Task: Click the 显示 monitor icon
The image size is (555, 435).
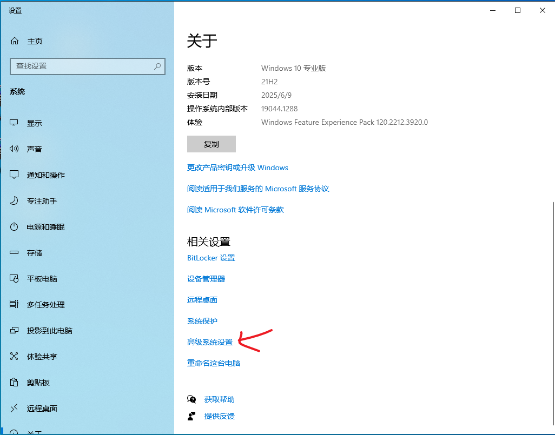Action: point(14,123)
